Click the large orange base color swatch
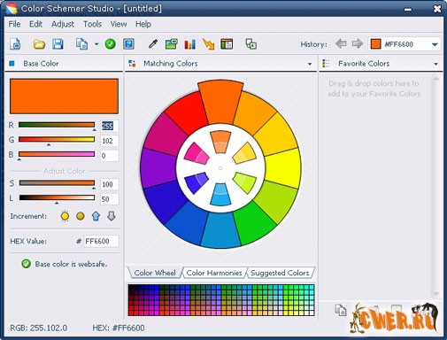The image size is (447, 340). coord(64,97)
